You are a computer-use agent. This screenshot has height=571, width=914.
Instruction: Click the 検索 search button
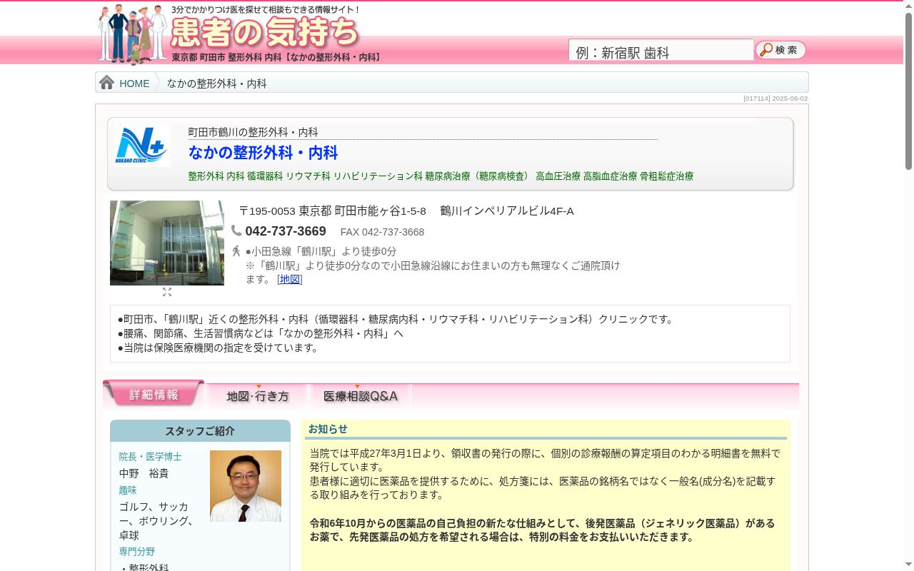(x=780, y=50)
